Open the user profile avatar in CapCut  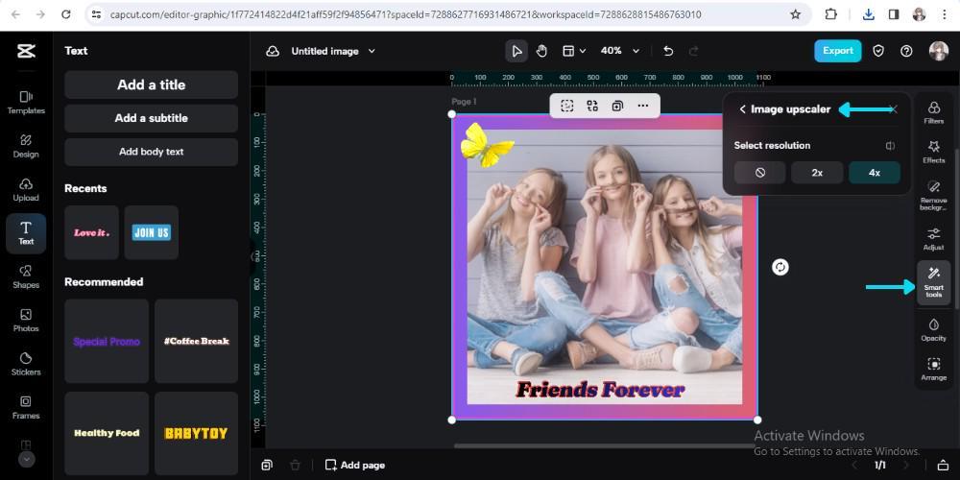(x=938, y=51)
